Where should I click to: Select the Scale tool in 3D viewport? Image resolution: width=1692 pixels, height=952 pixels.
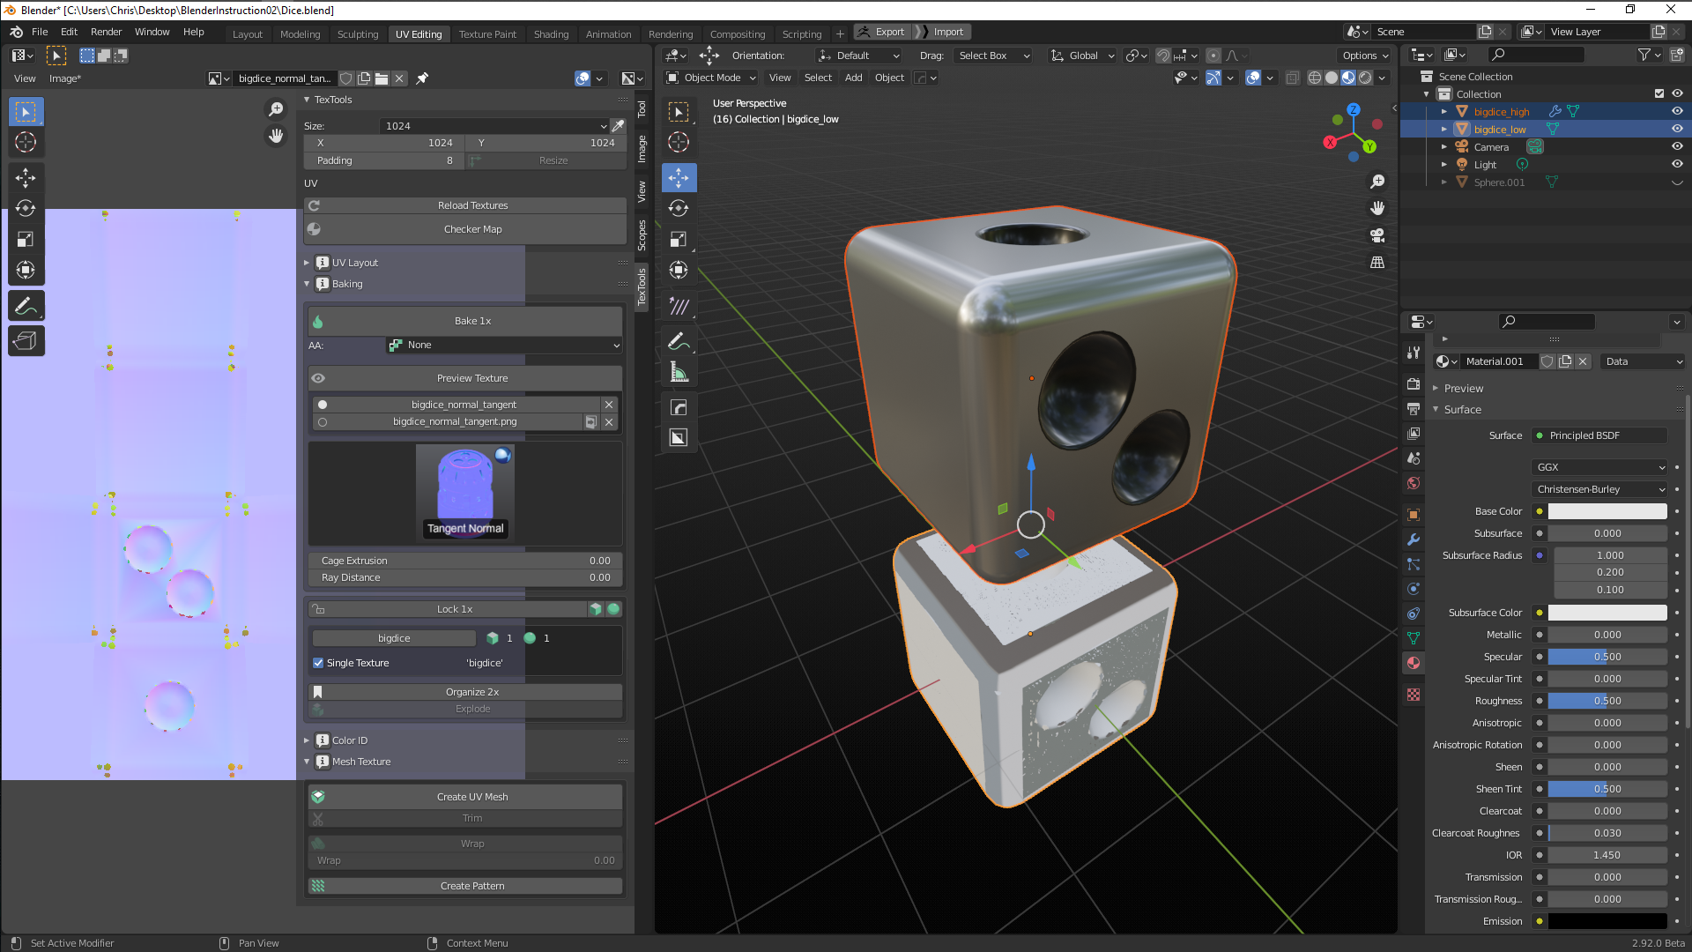pyautogui.click(x=679, y=239)
